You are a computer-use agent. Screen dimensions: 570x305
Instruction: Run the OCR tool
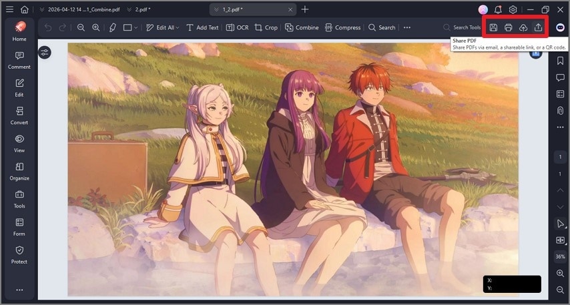click(x=238, y=27)
